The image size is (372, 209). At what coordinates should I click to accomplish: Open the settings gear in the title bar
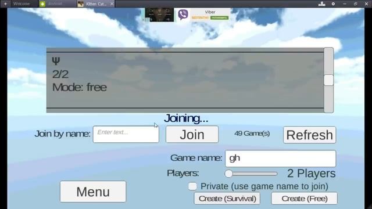point(333,4)
